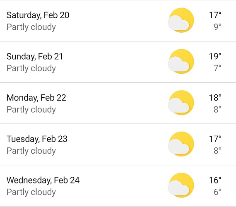
Task: Select Sunday's low temperature 7°
Action: click(217, 68)
